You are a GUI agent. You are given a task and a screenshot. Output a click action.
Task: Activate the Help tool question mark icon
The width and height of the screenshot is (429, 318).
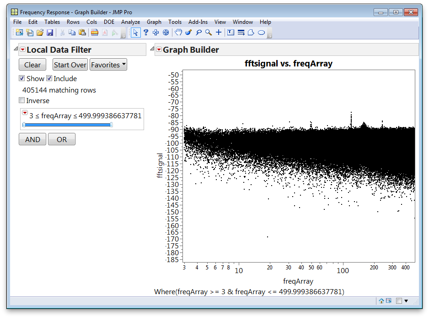(x=146, y=33)
